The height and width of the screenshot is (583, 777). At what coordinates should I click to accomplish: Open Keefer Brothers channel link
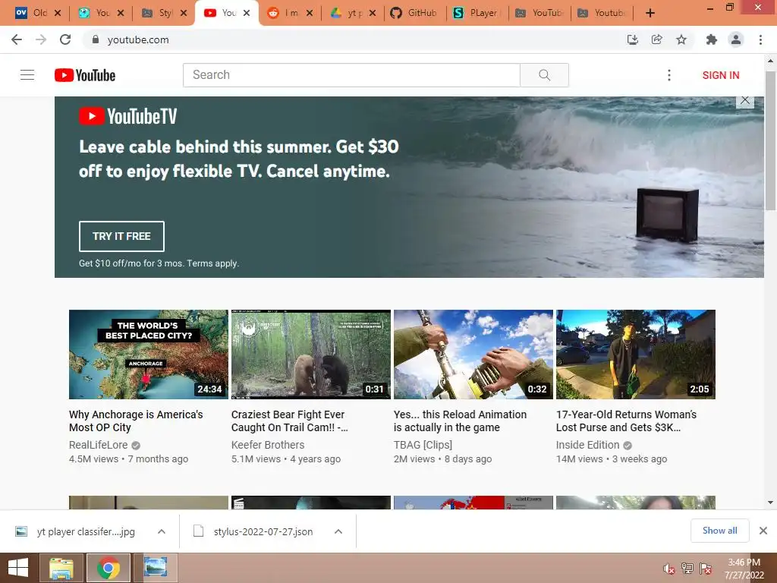point(268,445)
